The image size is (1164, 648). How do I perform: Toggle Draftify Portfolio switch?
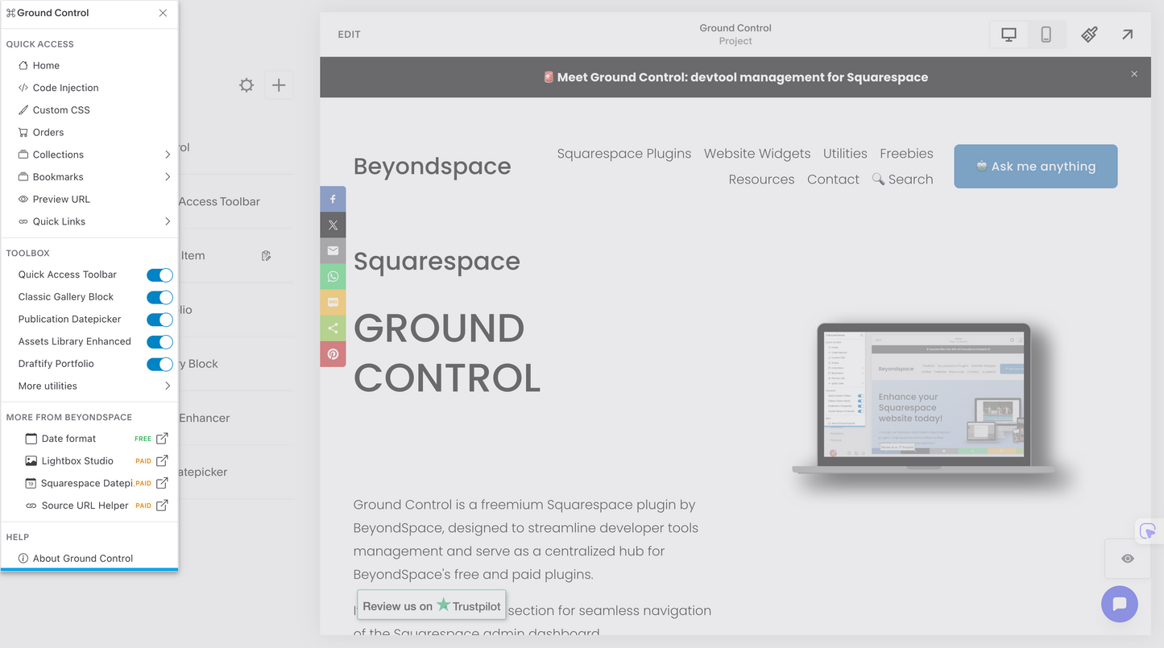coord(159,365)
